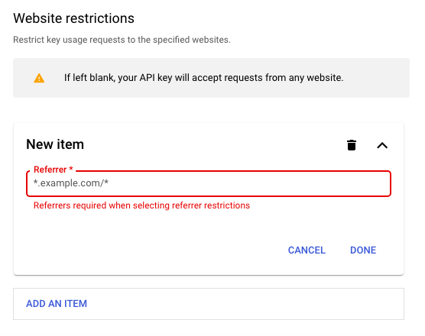The height and width of the screenshot is (336, 425).
Task: Collapse the New item panel with chevron
Action: [x=382, y=145]
